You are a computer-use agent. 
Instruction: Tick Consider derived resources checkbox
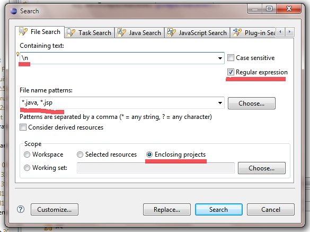(23, 127)
